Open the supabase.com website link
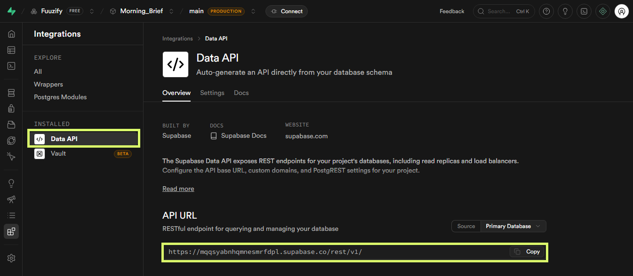633x276 pixels. [x=306, y=136]
